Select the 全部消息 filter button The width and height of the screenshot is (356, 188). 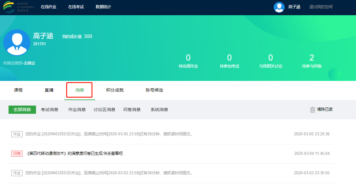click(22, 110)
